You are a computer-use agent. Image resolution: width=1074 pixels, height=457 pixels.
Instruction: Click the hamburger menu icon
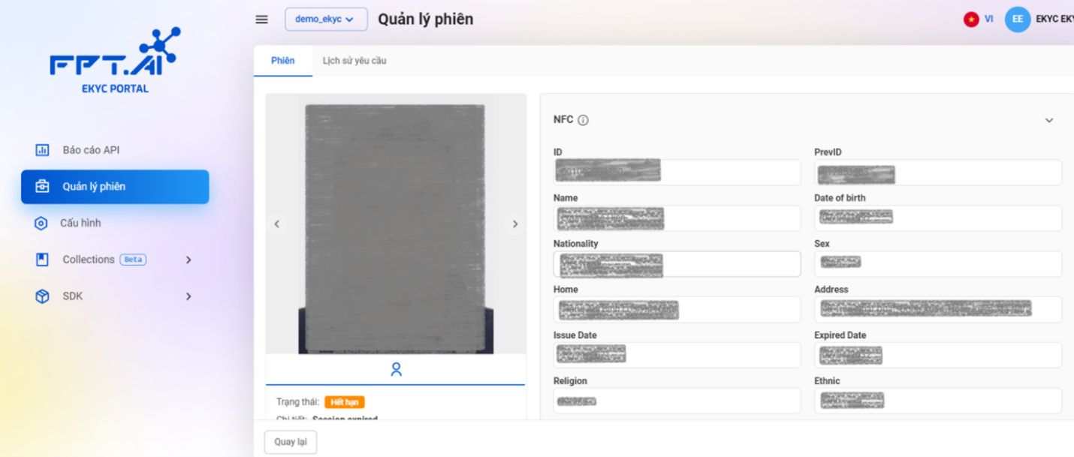tap(261, 20)
